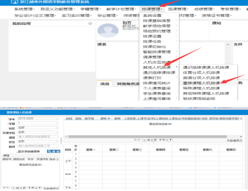Select 重修课程人机排课 from the submenu
This screenshot has height=191, width=248.
coord(201,83)
